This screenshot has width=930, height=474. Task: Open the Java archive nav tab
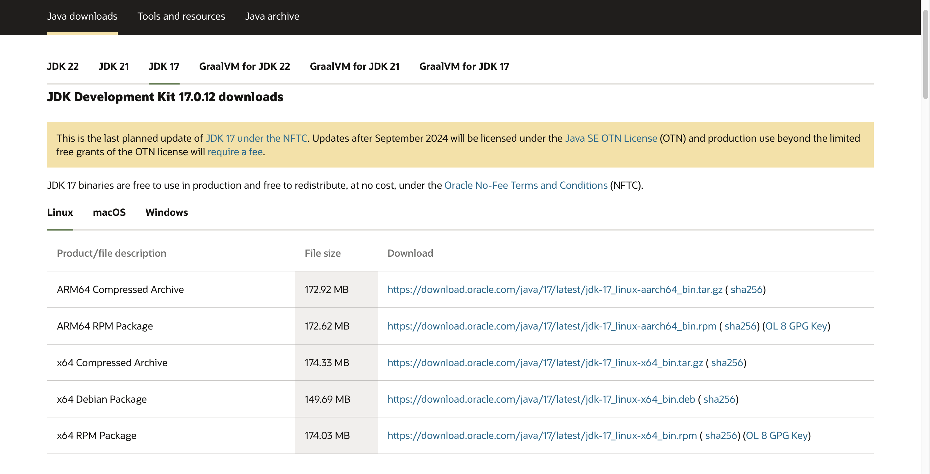(272, 16)
